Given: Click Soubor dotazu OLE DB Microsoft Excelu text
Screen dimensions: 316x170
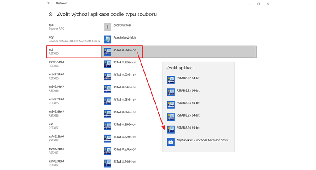Looking at the screenshot, I should tap(74, 41).
